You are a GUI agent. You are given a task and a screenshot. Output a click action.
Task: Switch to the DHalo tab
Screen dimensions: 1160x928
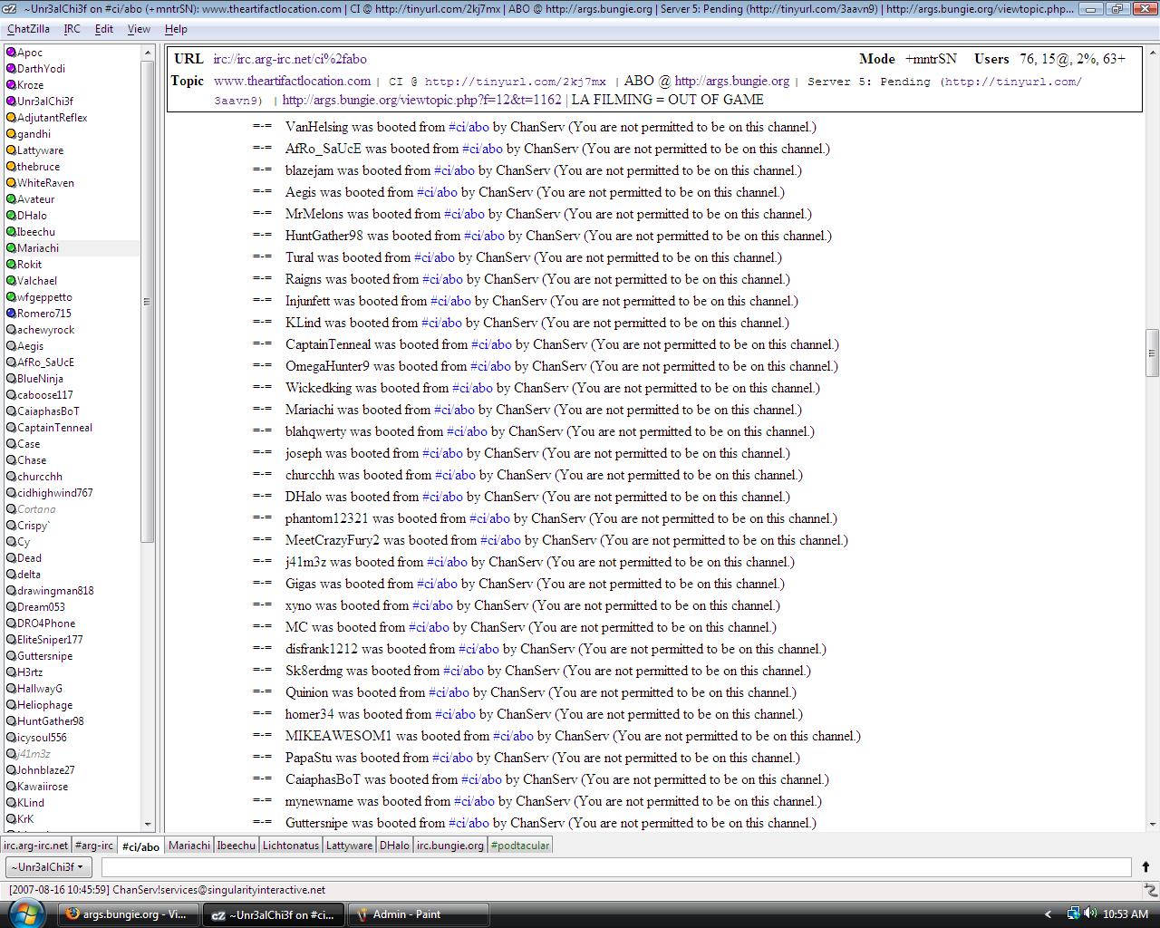coord(394,846)
